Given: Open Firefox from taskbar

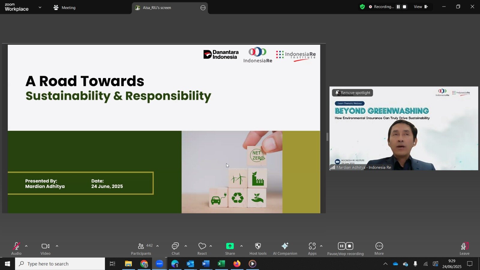Looking at the screenshot, I should coord(237,264).
